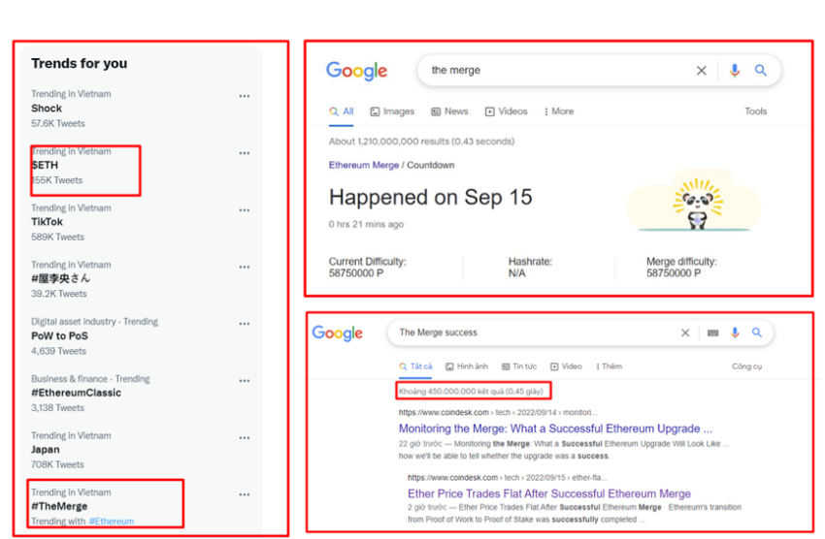Open more options for #EthereumClassic trend
This screenshot has height=539, width=825.
click(x=245, y=381)
